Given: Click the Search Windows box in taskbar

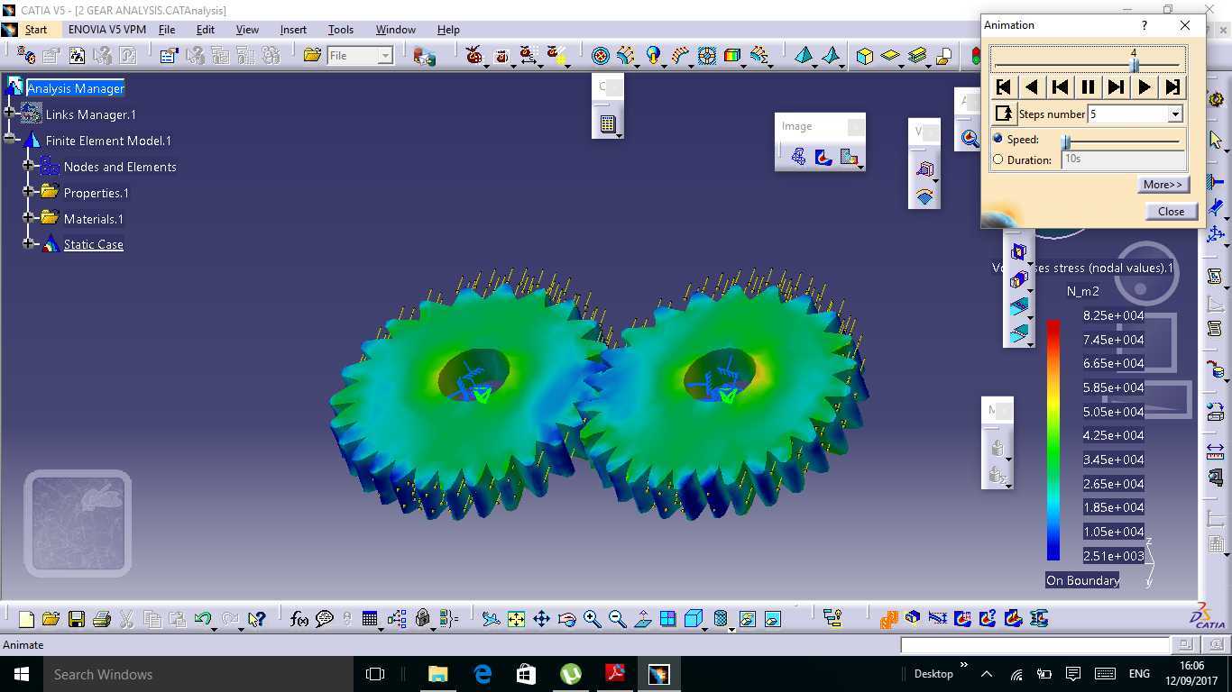Looking at the screenshot, I should (x=198, y=674).
